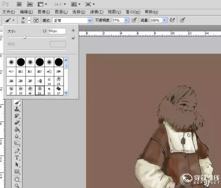Click the disabled hardness slider track

37,50
